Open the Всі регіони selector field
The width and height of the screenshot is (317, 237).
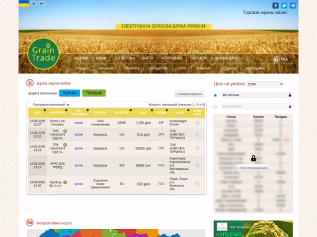257,95
